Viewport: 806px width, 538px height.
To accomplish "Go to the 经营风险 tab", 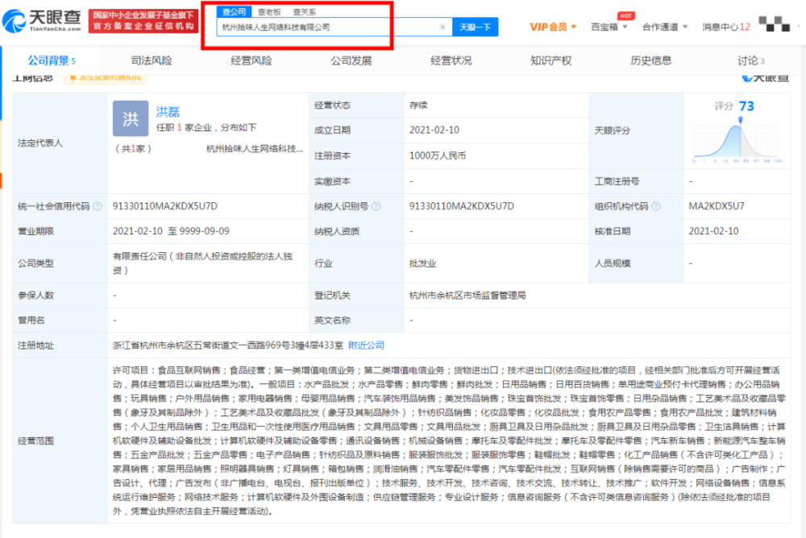I will [251, 60].
